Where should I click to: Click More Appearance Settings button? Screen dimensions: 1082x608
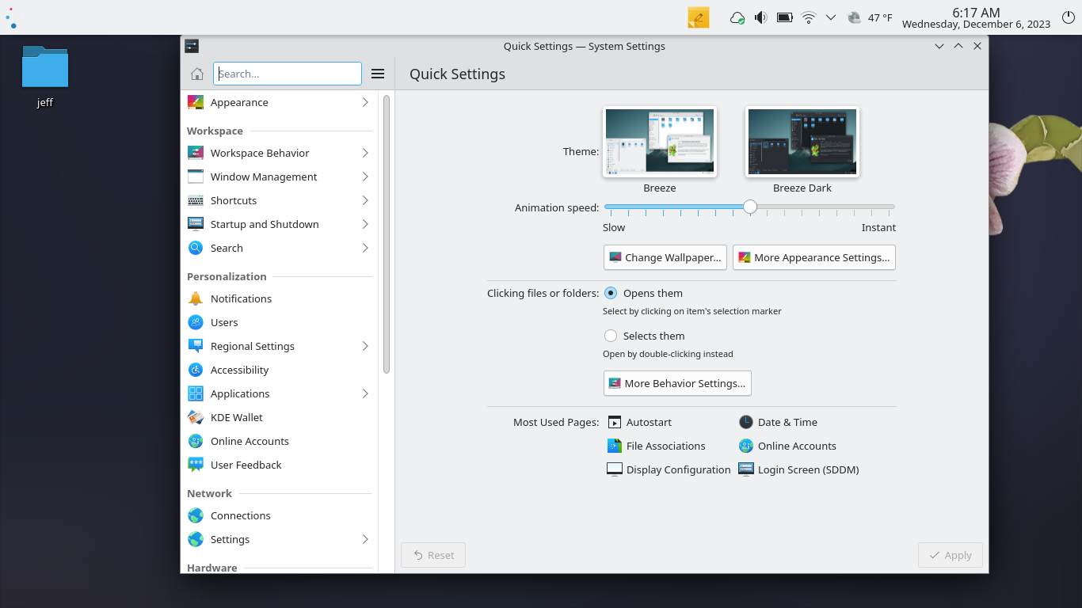[x=814, y=257]
